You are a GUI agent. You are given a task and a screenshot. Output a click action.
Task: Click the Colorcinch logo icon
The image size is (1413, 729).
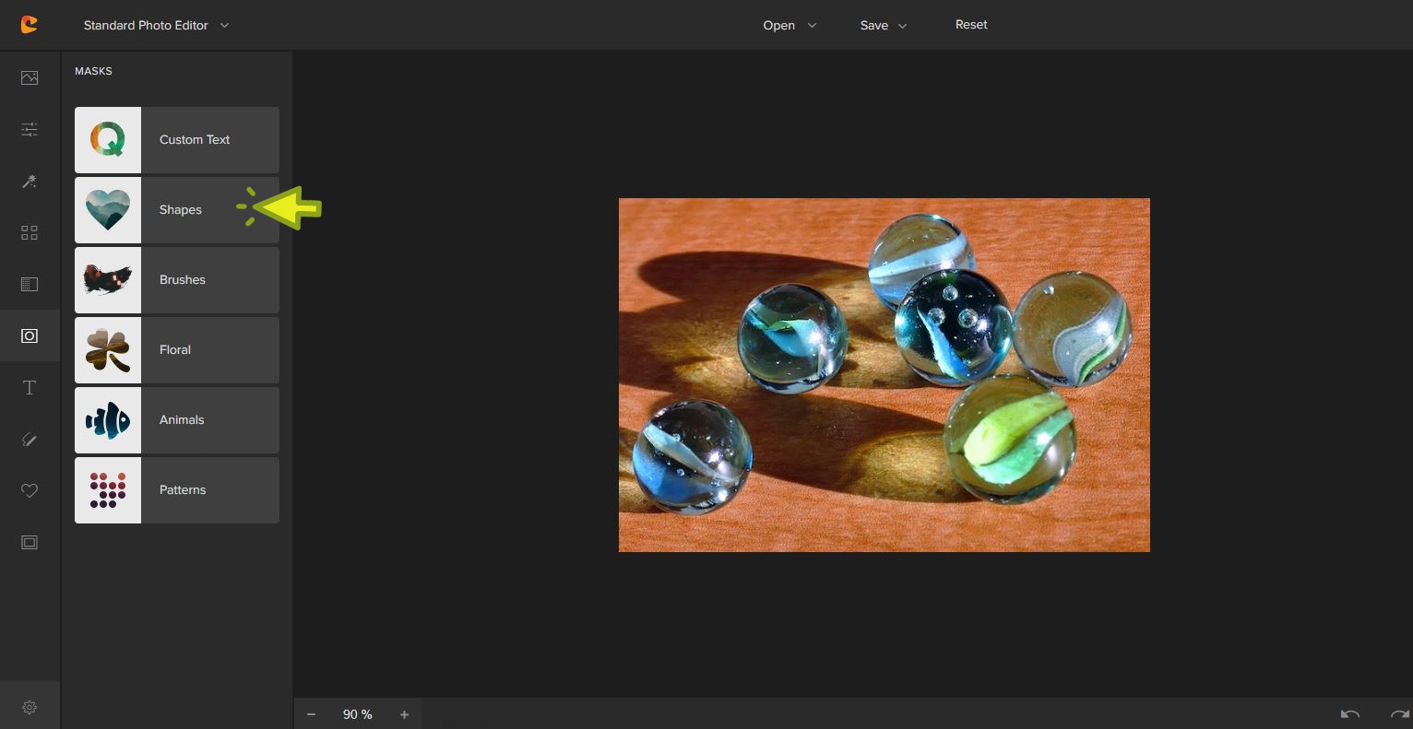(x=30, y=25)
